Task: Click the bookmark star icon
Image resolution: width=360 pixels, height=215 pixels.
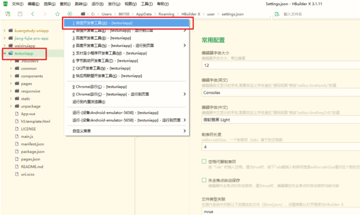Action: pyautogui.click(x=57, y=14)
